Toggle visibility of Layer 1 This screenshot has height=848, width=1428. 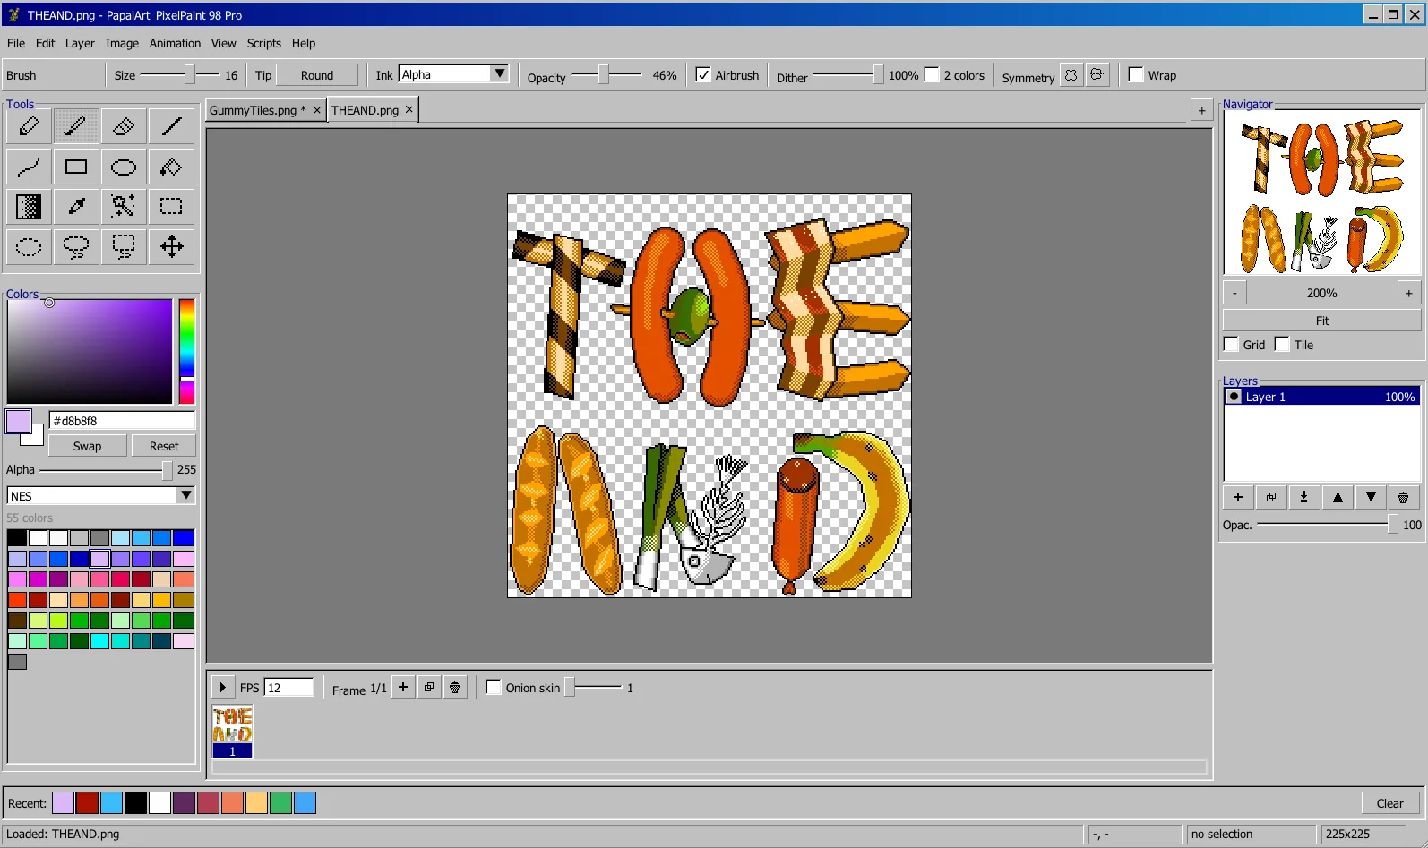pos(1234,397)
